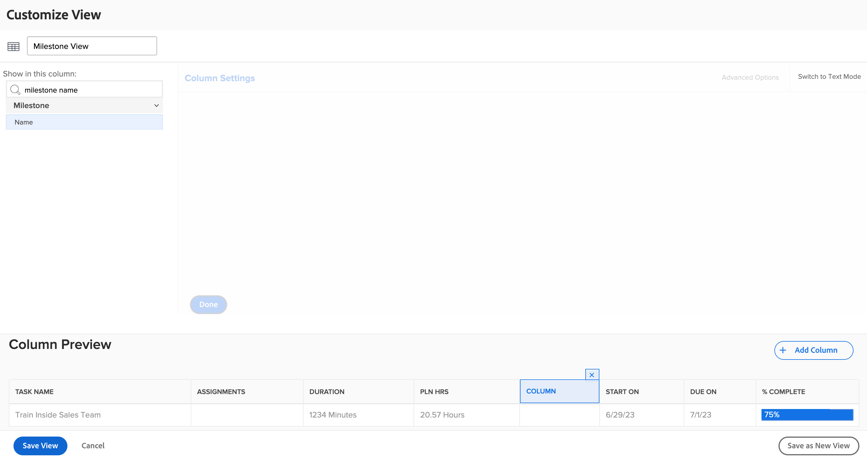Click the view name input field
867x460 pixels.
91,46
